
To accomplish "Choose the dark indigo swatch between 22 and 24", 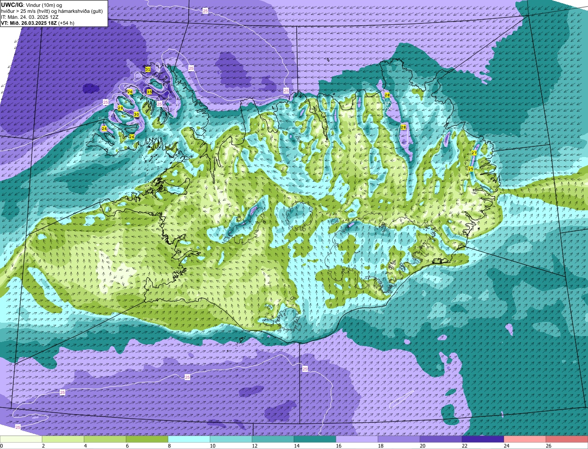I will coord(483,439).
